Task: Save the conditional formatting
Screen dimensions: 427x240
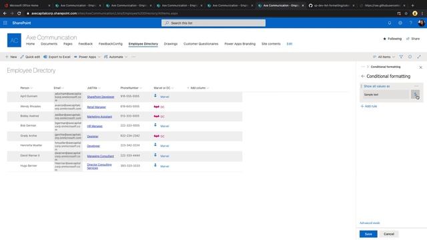Action: pyautogui.click(x=368, y=234)
